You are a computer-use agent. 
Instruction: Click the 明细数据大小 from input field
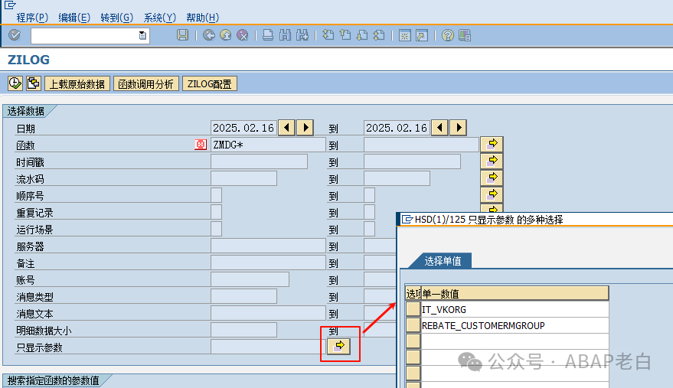click(243, 330)
